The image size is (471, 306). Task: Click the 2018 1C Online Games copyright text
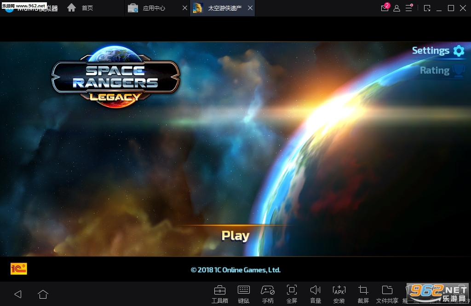click(x=235, y=270)
